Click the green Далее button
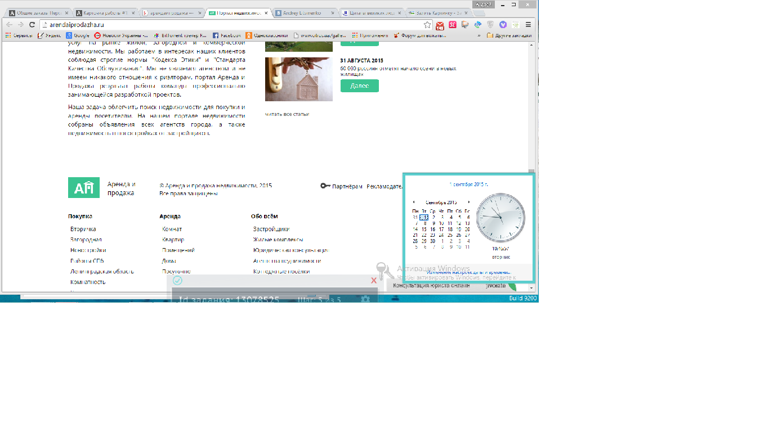 pos(359,85)
